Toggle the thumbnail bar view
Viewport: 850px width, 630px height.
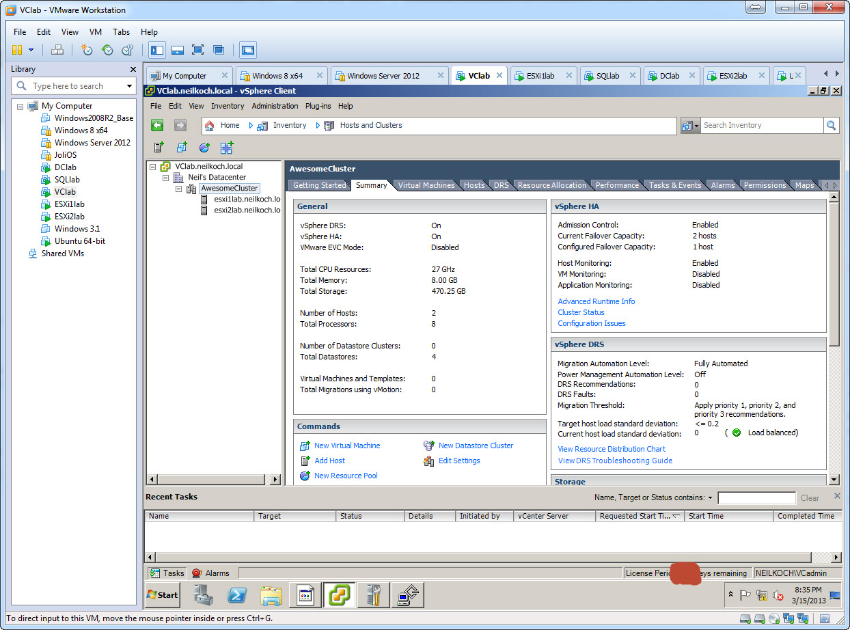click(x=178, y=50)
